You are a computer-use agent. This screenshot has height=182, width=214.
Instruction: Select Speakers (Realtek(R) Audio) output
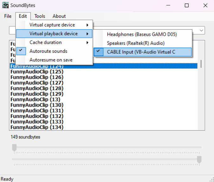click(136, 43)
